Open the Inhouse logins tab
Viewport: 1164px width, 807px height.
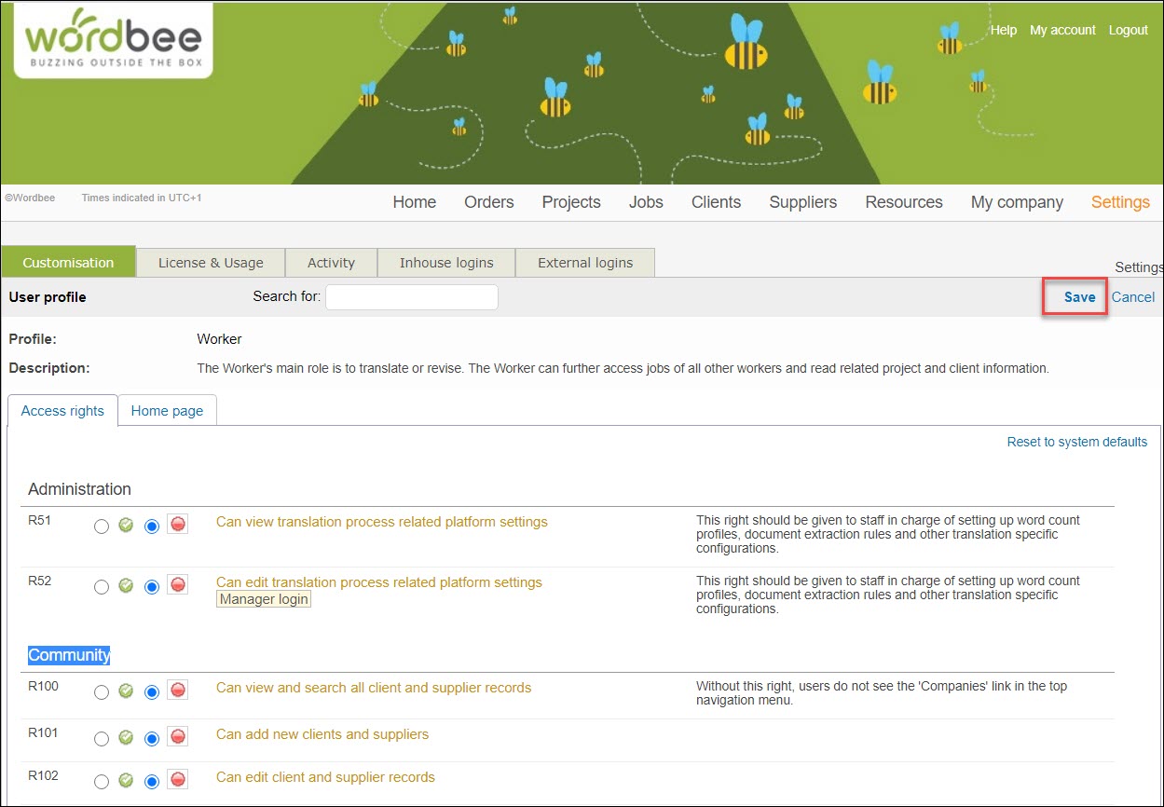pos(446,263)
